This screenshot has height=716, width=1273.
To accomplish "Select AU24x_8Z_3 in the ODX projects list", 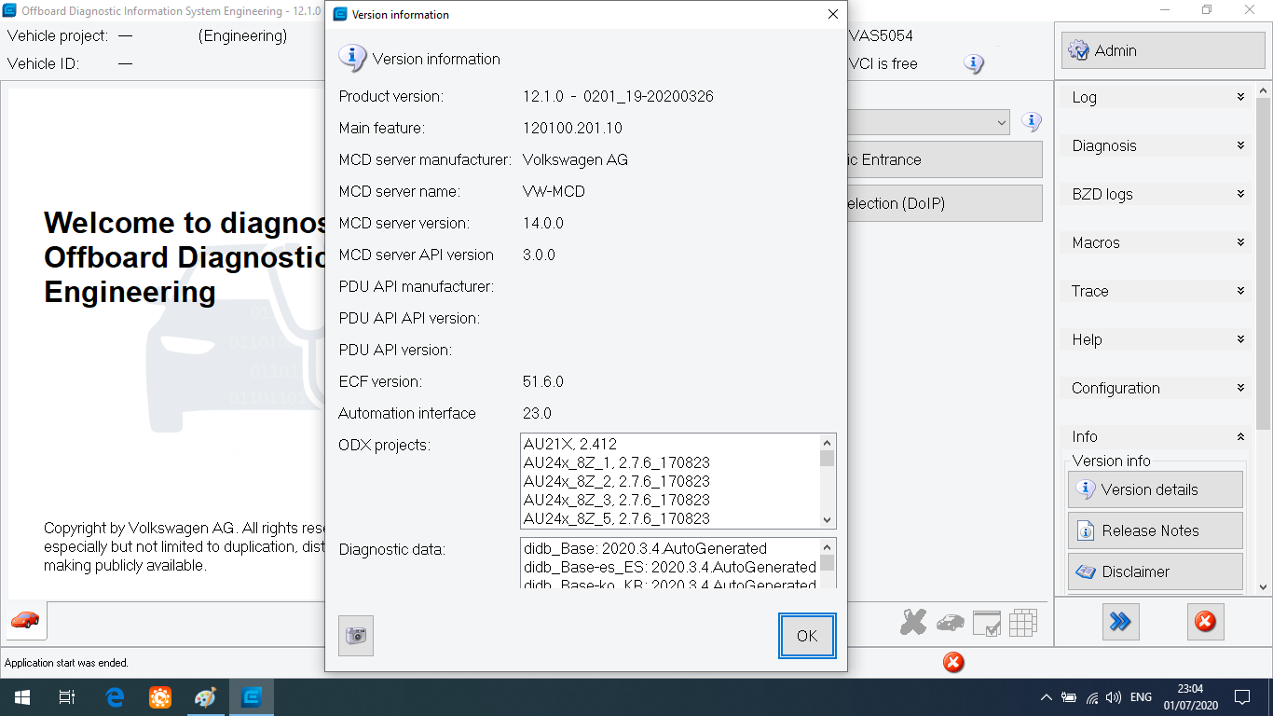I will coord(617,500).
